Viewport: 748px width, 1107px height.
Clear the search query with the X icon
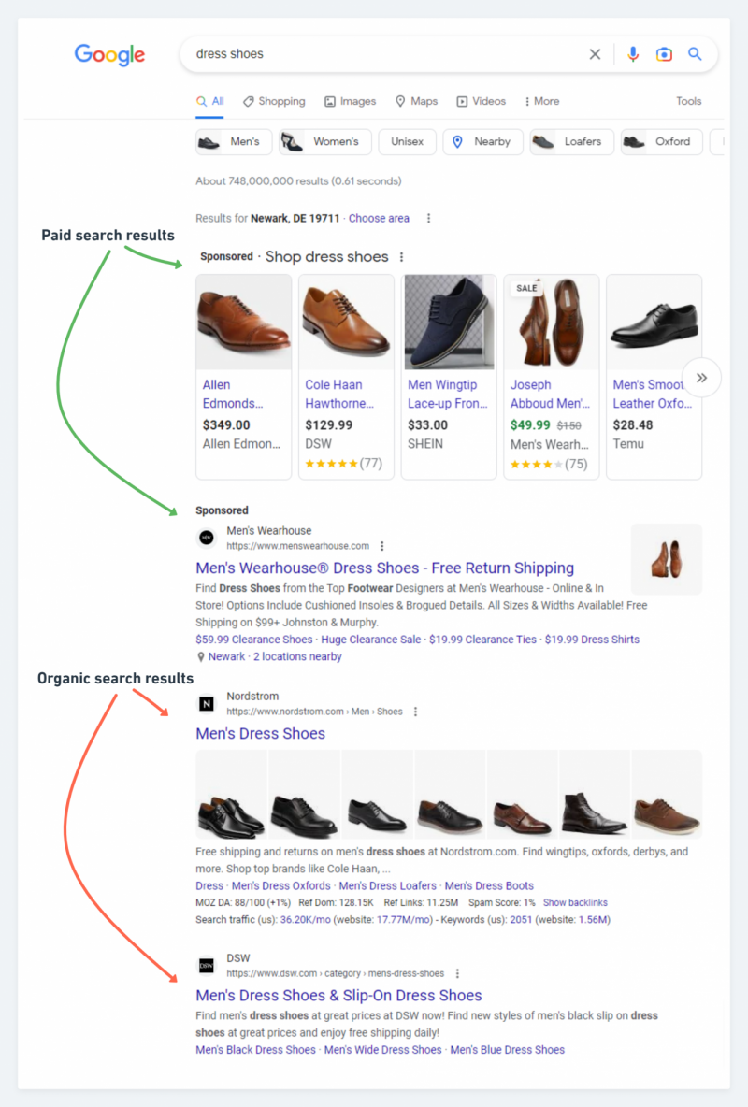pyautogui.click(x=595, y=54)
